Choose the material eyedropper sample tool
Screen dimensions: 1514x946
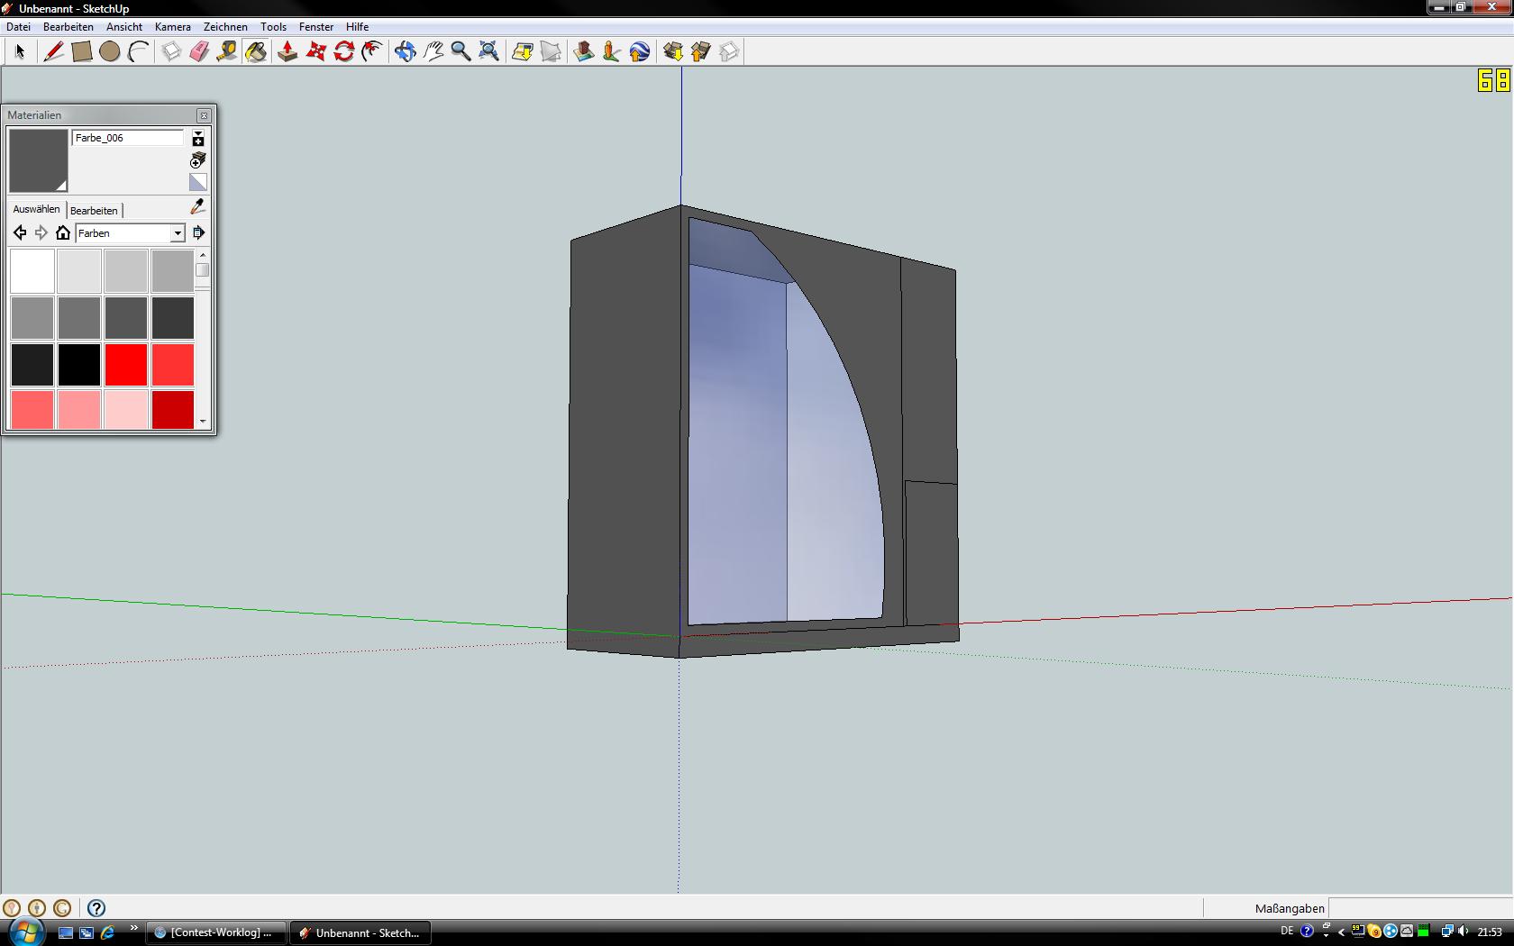click(x=197, y=207)
